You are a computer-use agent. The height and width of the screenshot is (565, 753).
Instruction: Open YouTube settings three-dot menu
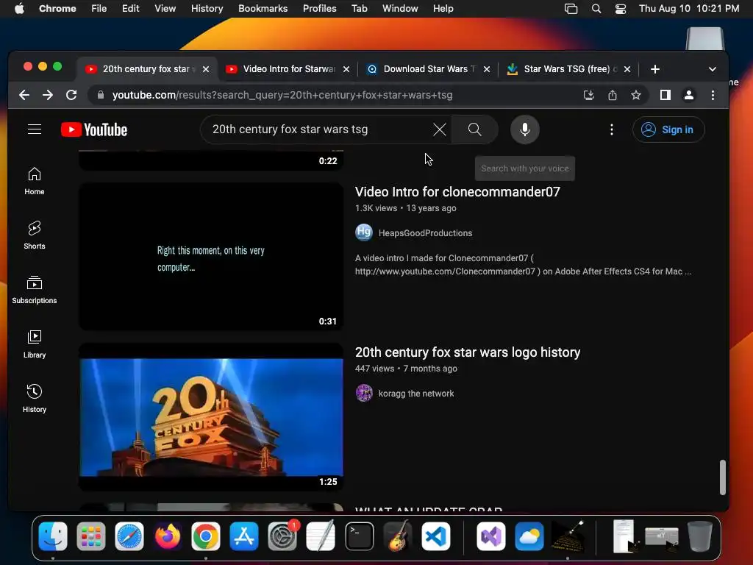pos(611,129)
